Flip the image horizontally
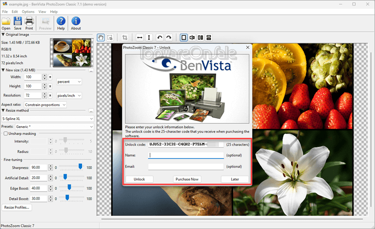This screenshot has width=375, height=229. click(140, 37)
